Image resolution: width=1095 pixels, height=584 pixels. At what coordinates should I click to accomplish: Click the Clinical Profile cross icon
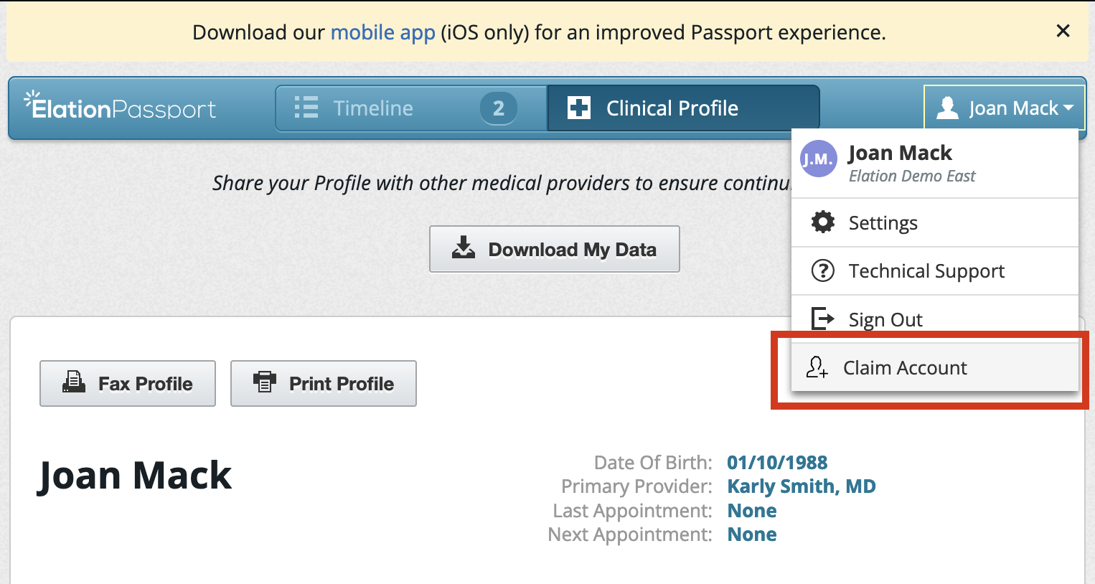click(578, 108)
